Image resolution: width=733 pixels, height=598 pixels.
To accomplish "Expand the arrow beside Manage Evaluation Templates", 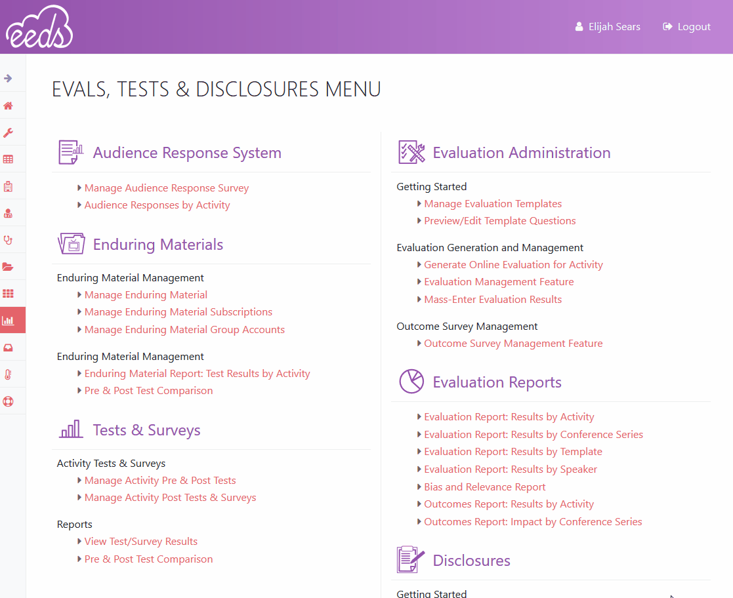I will click(x=419, y=203).
